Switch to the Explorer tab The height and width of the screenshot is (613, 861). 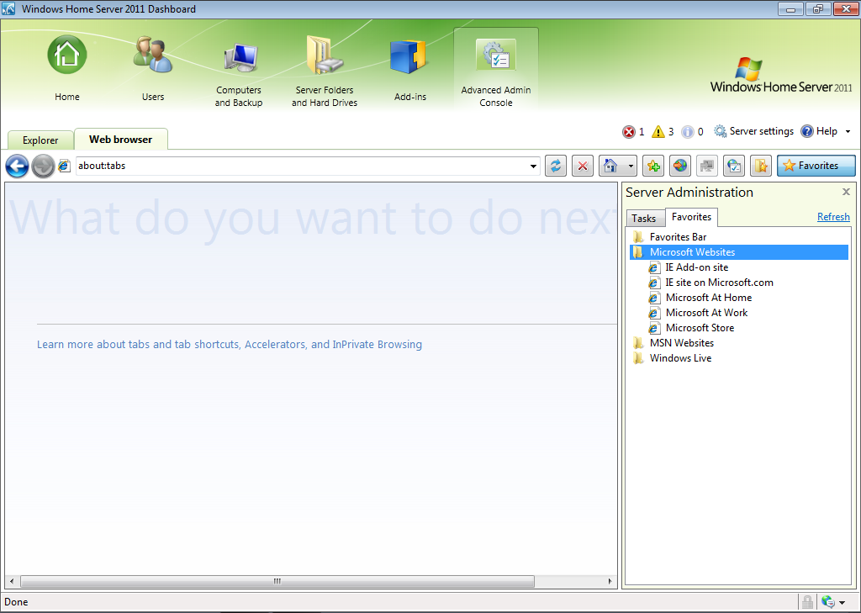[x=40, y=140]
